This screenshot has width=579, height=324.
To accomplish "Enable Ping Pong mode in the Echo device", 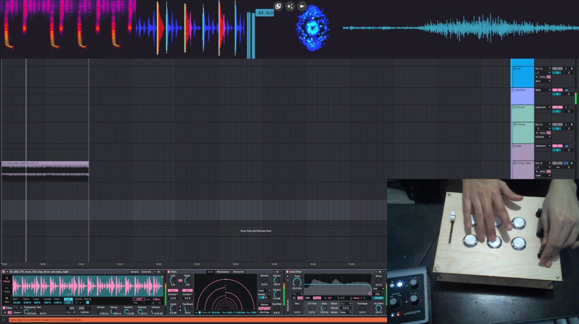I will tap(265, 309).
